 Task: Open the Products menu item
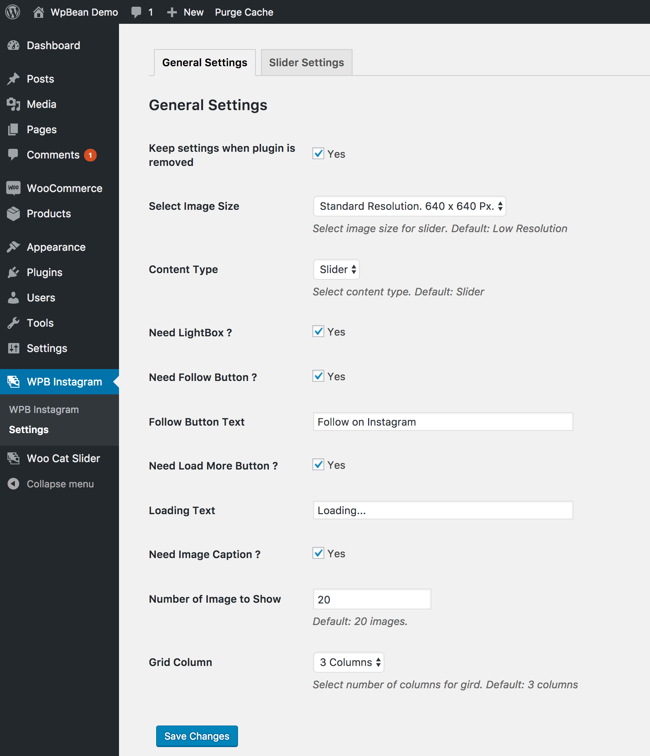[59, 214]
